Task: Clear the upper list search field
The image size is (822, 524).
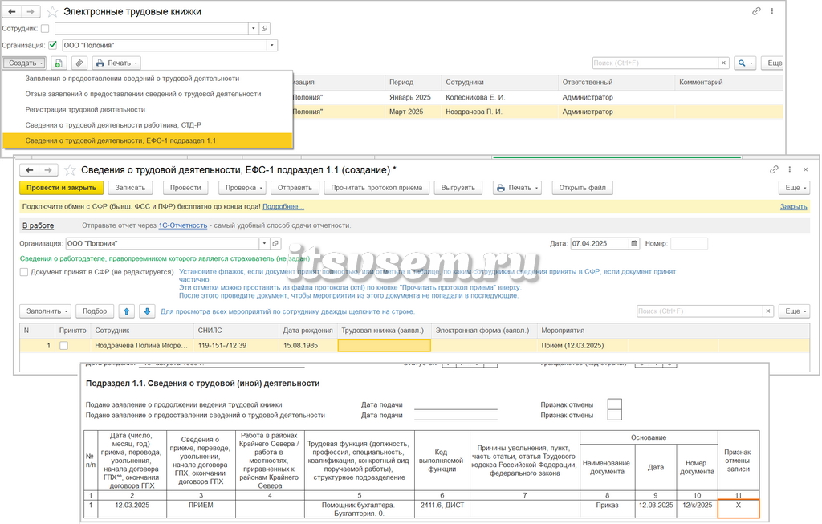Action: pos(723,63)
